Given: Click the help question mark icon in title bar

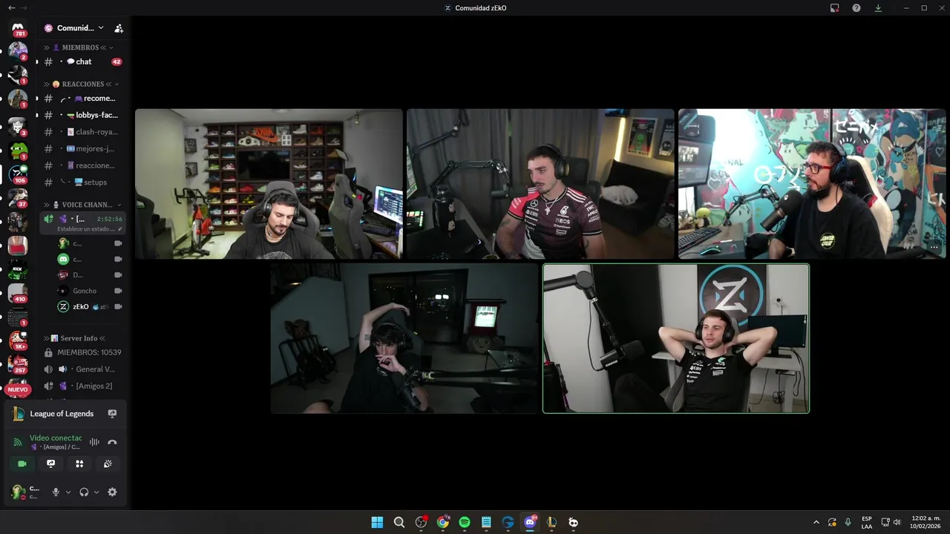Looking at the screenshot, I should (856, 7).
